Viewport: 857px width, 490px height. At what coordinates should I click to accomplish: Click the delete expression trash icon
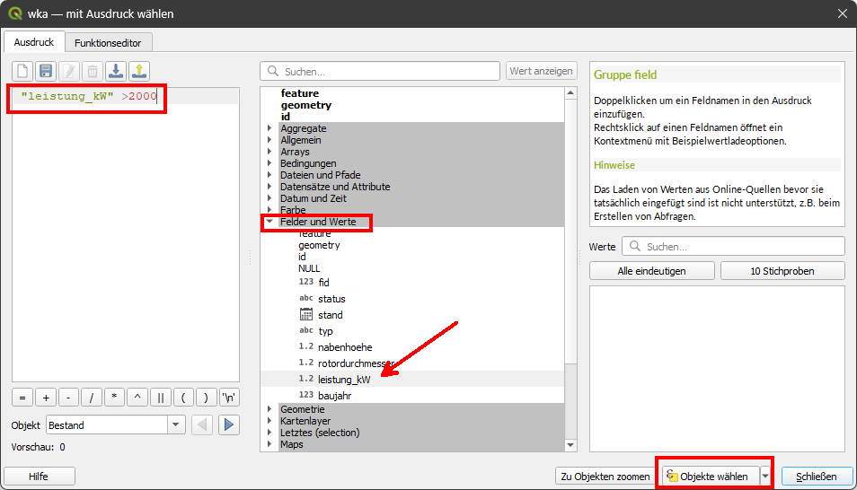[93, 71]
